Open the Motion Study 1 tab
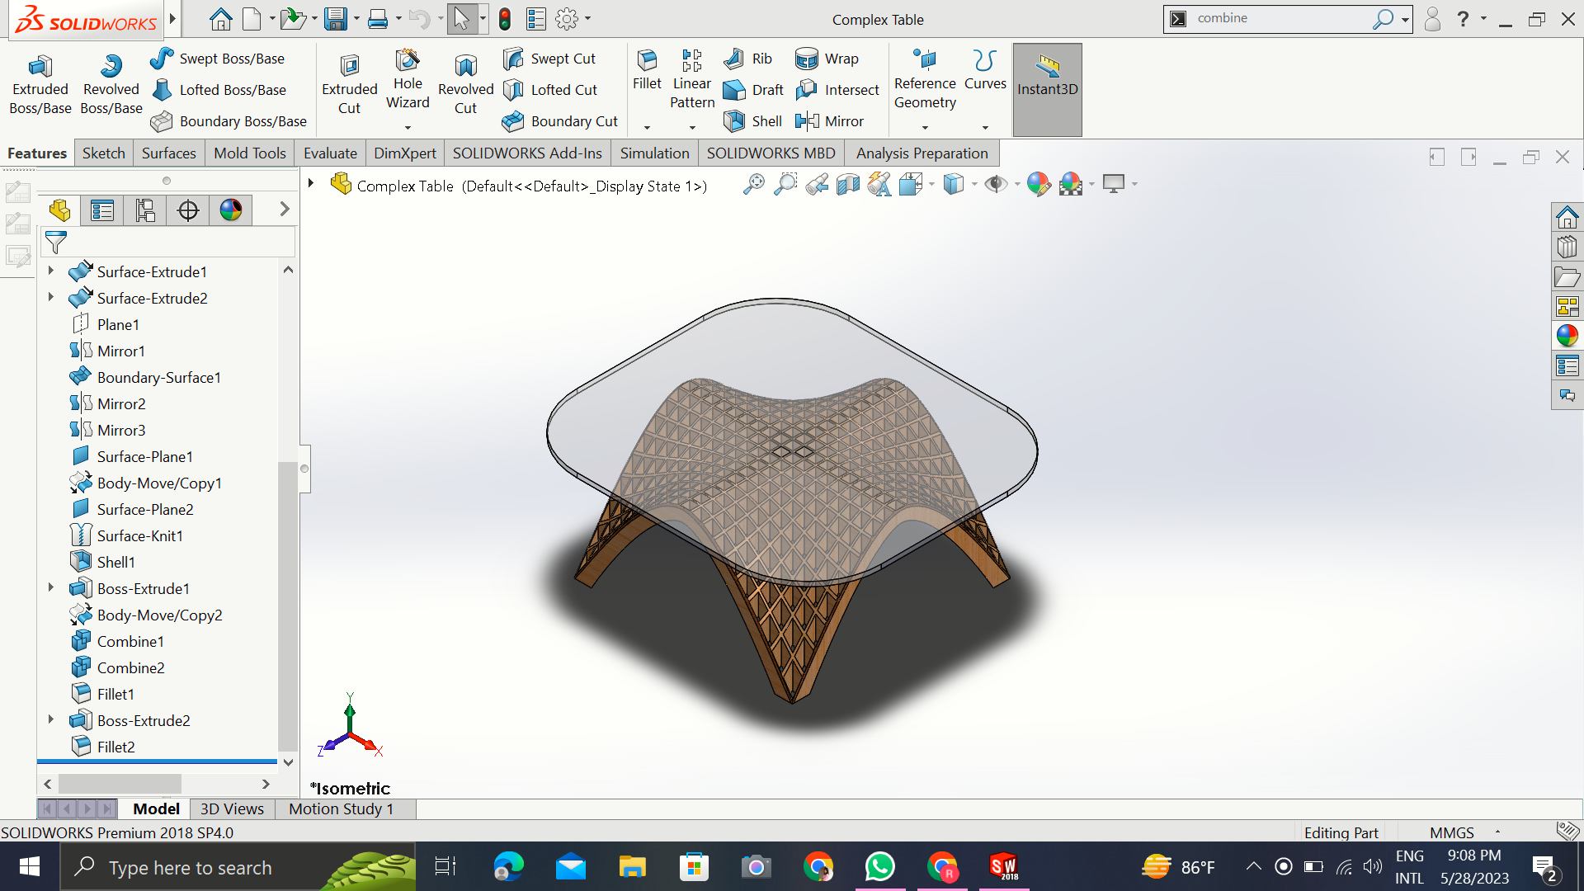This screenshot has width=1584, height=891. tap(341, 809)
